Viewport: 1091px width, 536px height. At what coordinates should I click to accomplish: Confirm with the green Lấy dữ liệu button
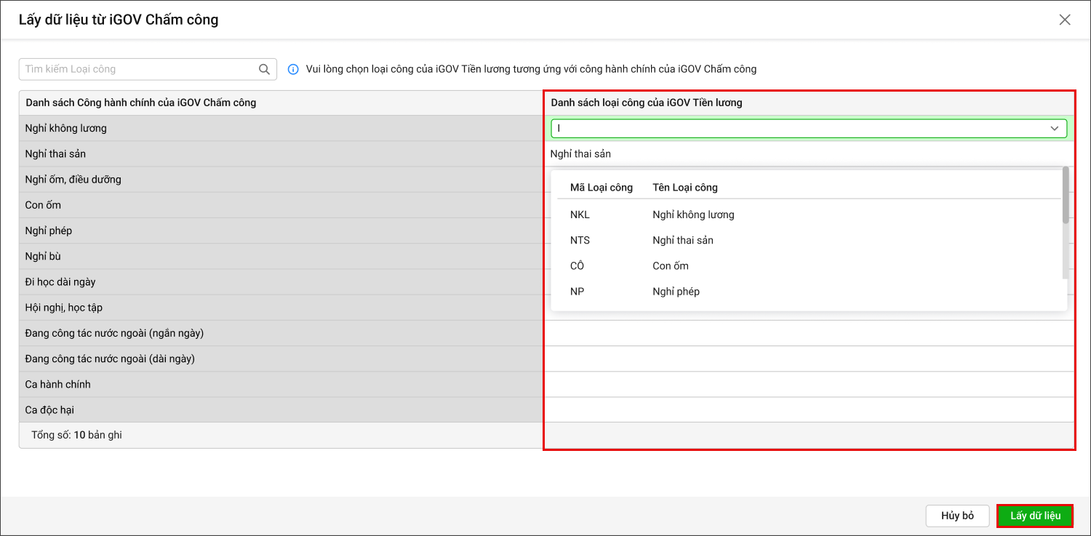point(1035,516)
